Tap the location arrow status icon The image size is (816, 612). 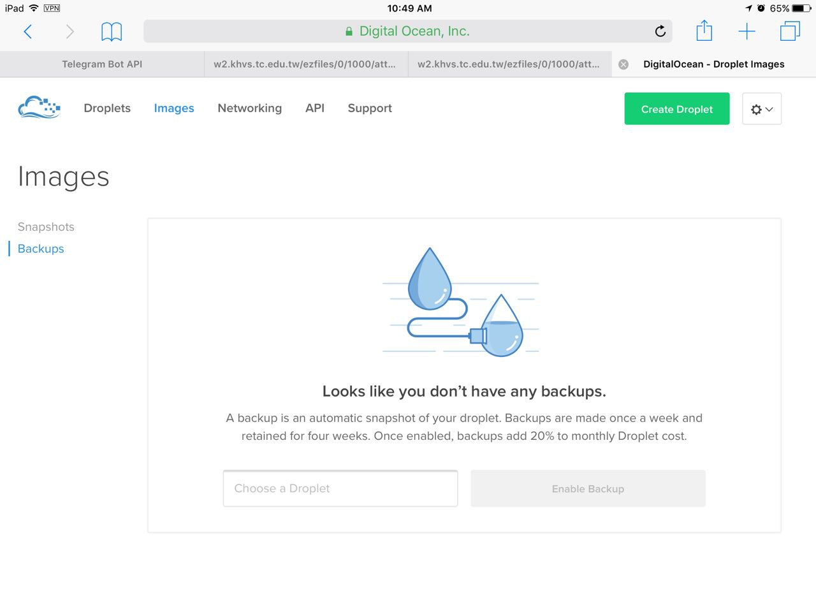748,8
